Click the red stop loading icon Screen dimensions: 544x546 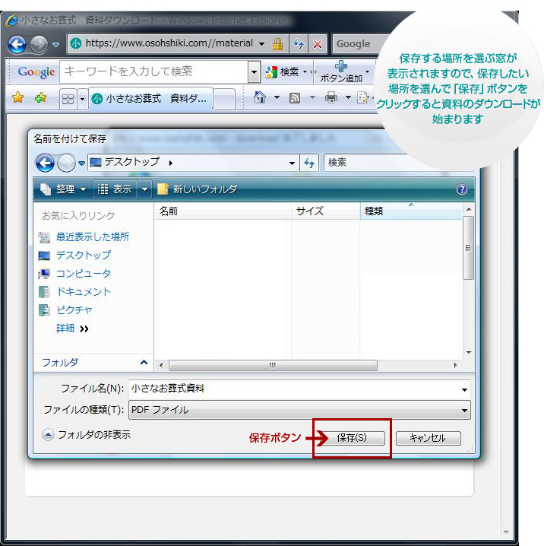(318, 44)
